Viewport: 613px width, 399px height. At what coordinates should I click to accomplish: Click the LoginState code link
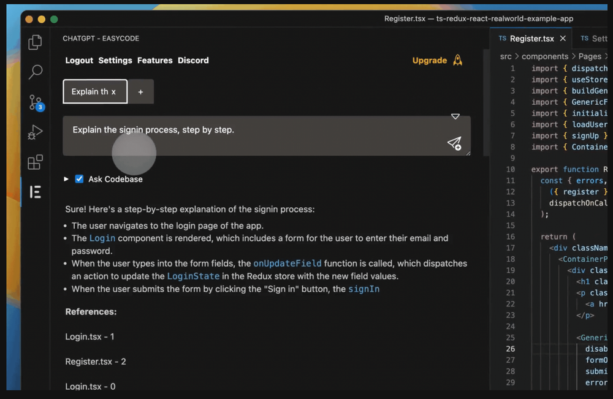(x=193, y=276)
